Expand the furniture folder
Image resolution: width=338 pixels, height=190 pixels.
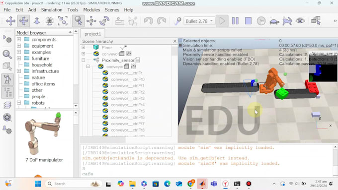(x=19, y=59)
